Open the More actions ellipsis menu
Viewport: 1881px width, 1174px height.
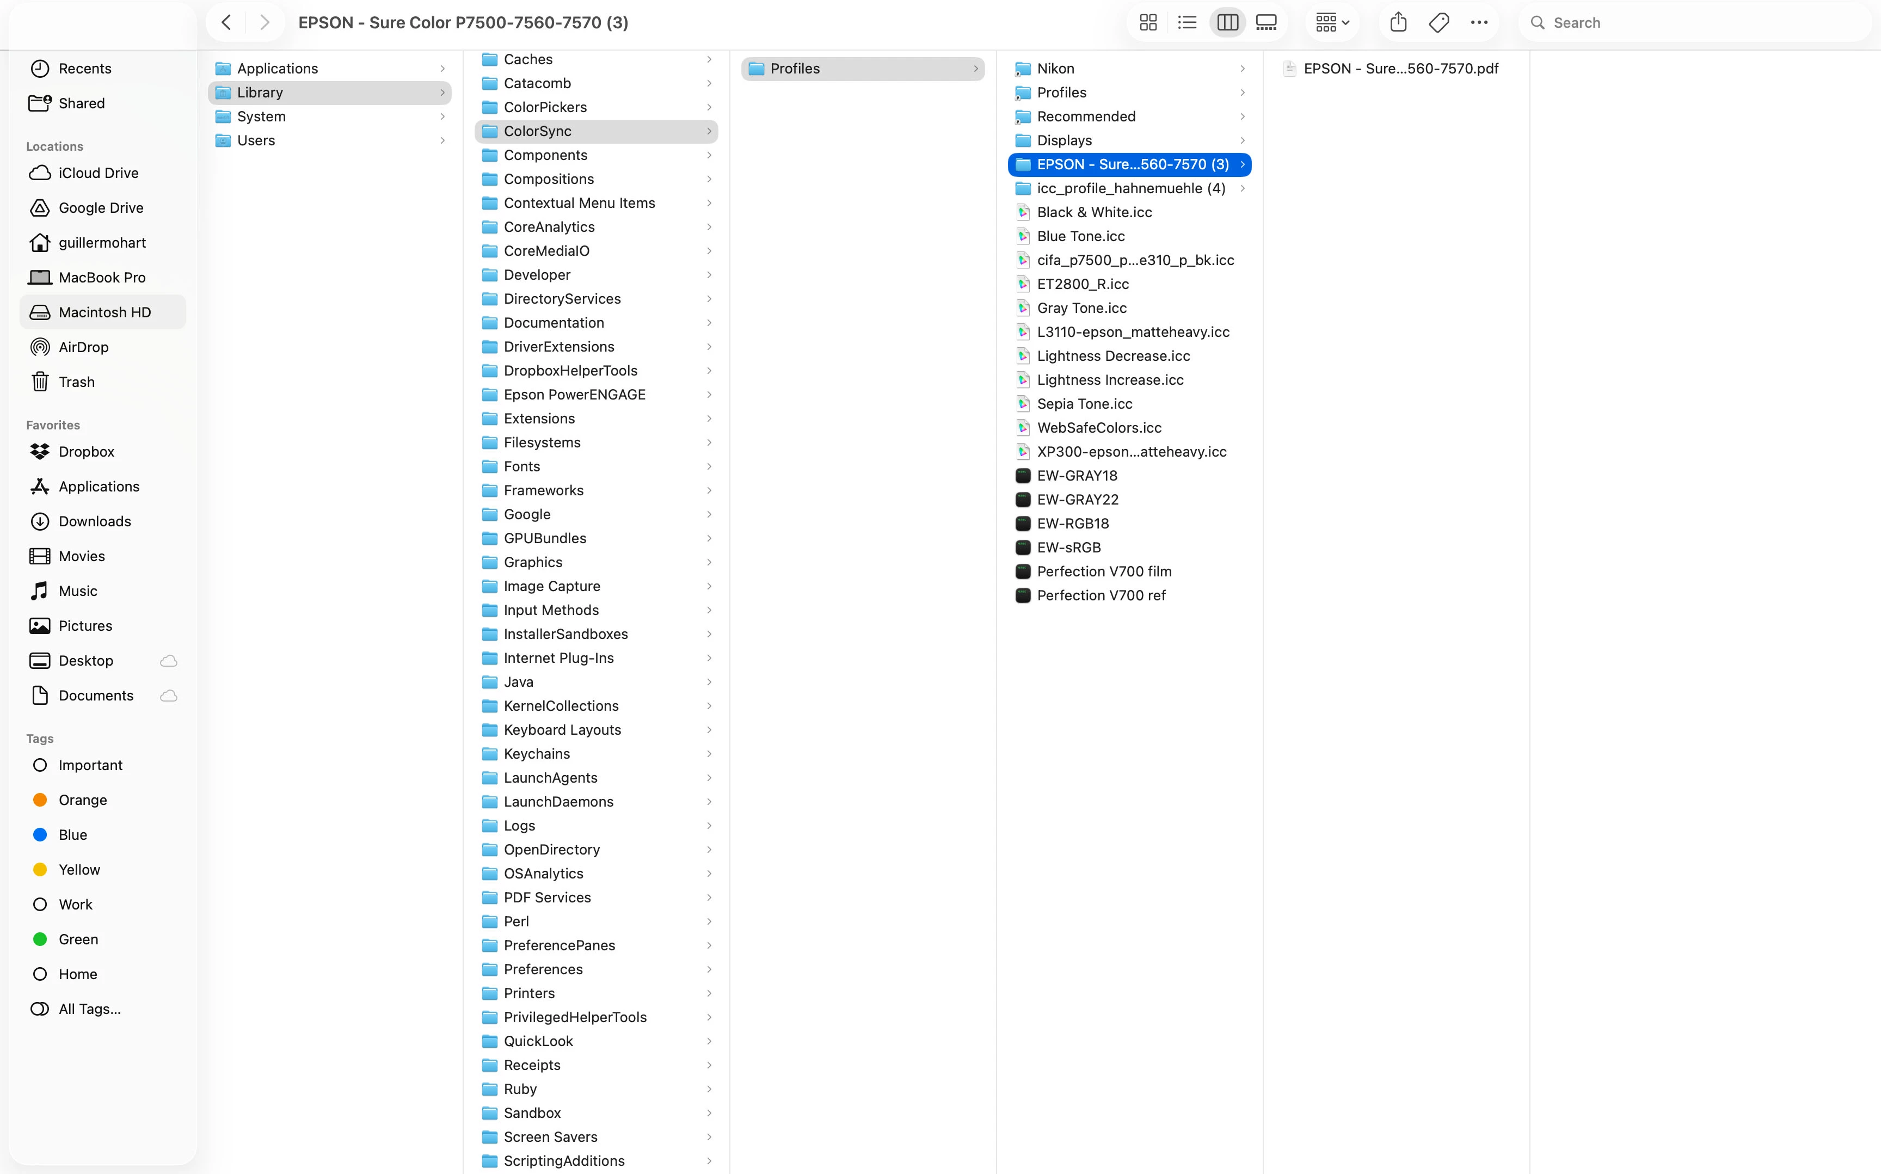[x=1479, y=22]
